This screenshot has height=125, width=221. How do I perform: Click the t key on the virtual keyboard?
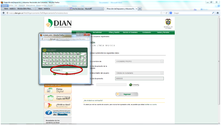click(x=57, y=58)
